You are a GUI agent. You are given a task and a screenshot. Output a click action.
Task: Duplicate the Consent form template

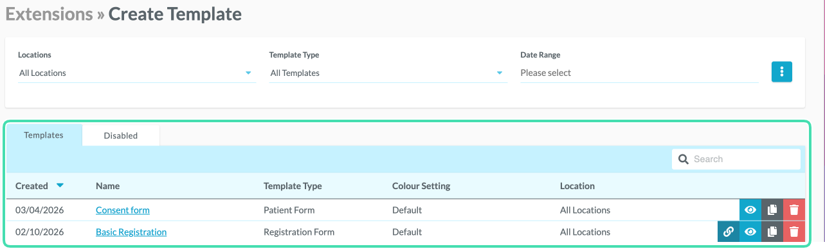[772, 210]
